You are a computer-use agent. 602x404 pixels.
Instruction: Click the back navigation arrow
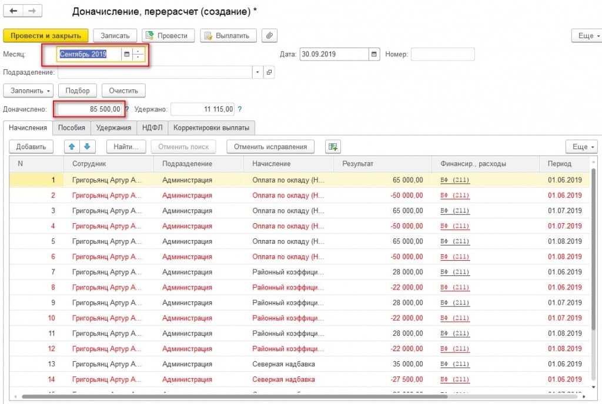tap(14, 12)
